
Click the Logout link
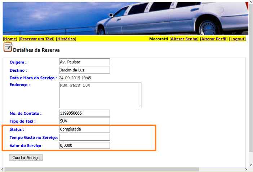pos(238,39)
